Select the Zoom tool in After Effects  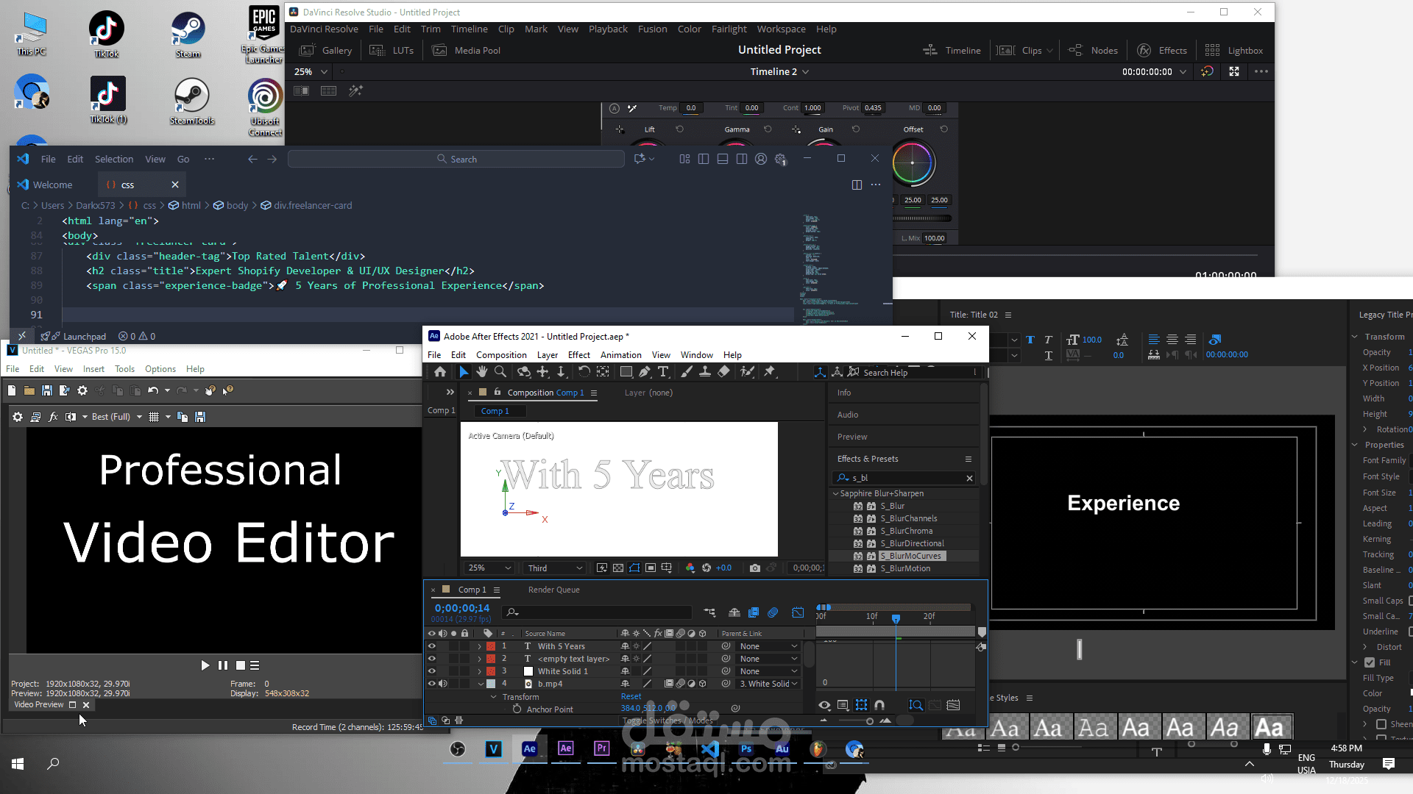(x=501, y=372)
